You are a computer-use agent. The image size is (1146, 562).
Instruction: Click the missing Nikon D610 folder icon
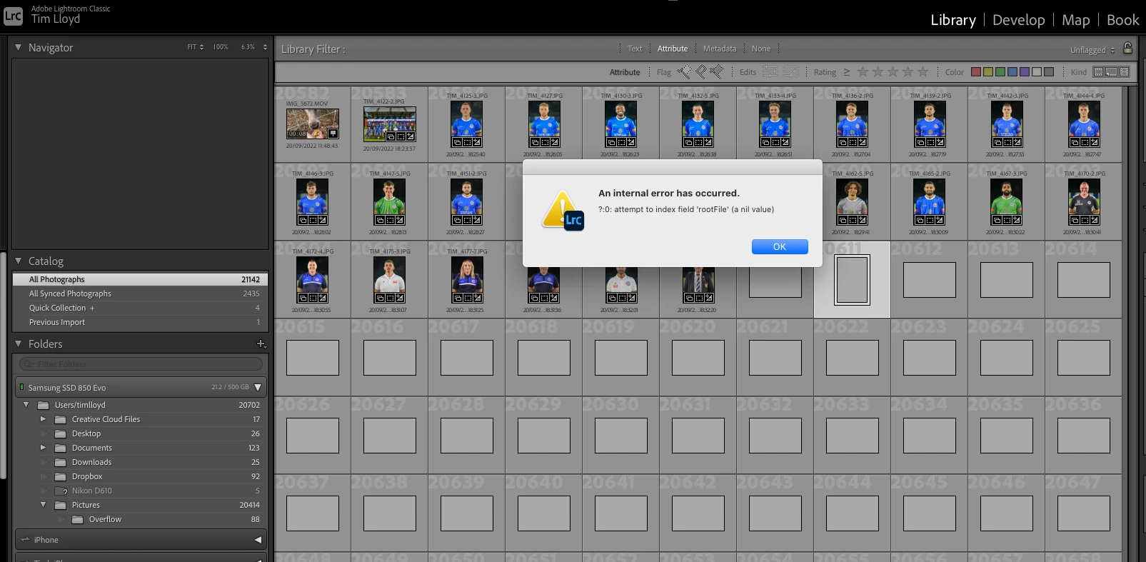61,491
